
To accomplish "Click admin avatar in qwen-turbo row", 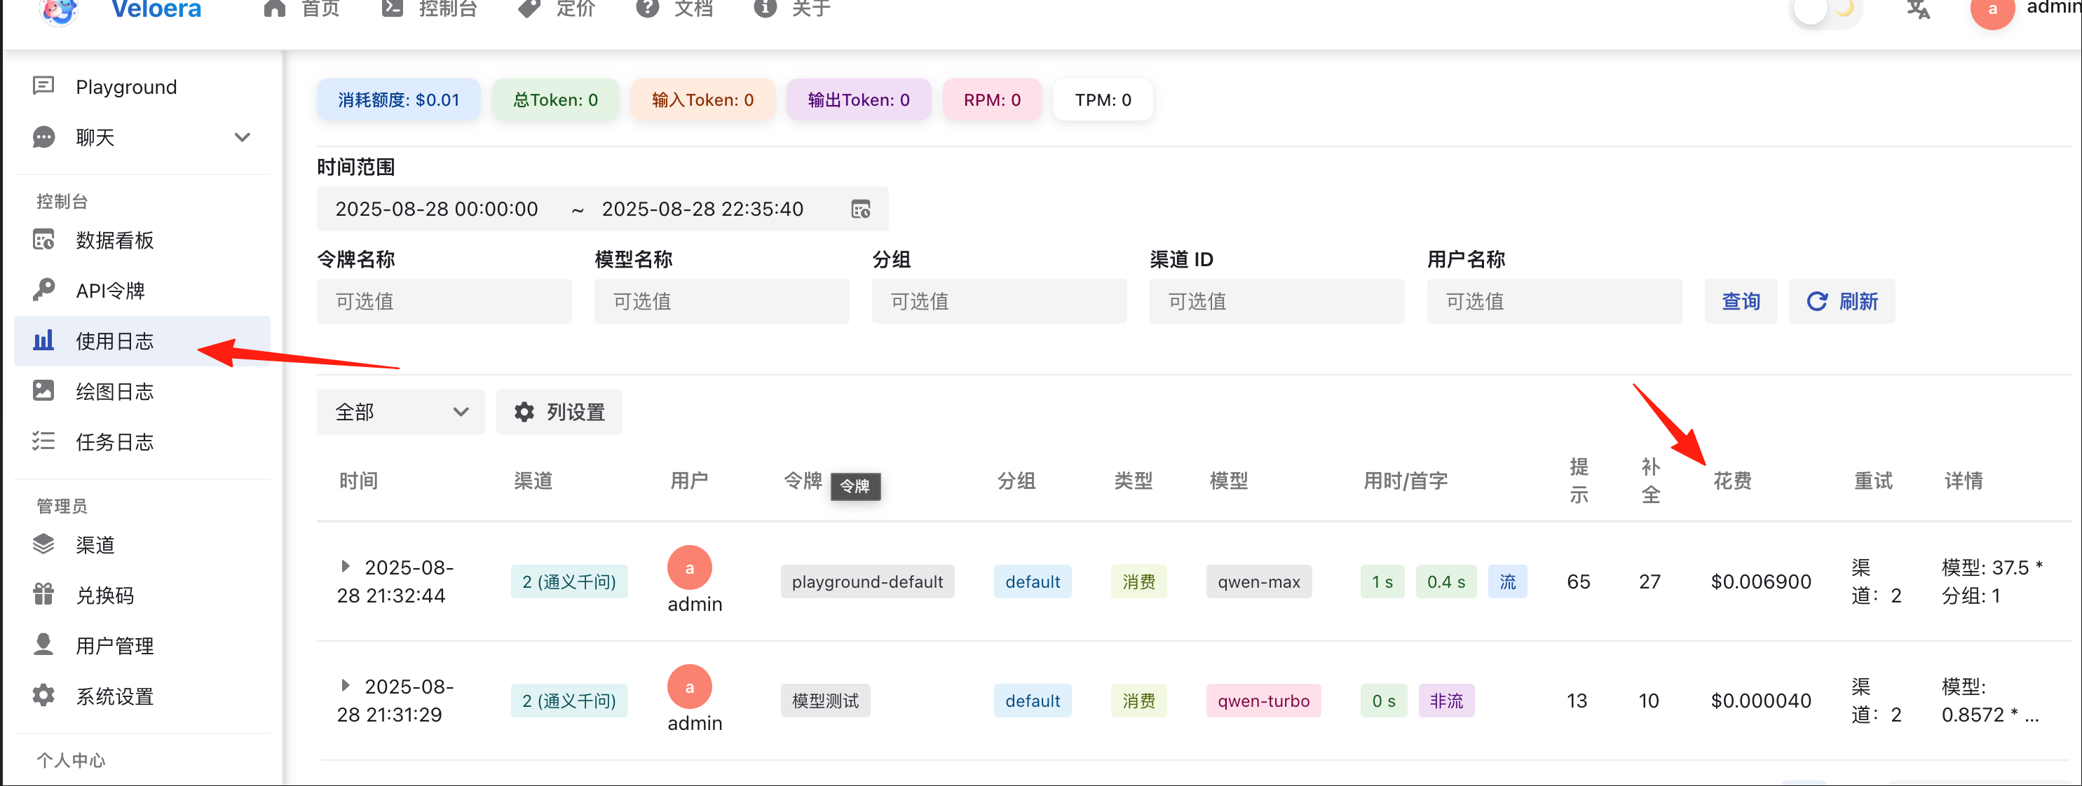I will pyautogui.click(x=689, y=687).
